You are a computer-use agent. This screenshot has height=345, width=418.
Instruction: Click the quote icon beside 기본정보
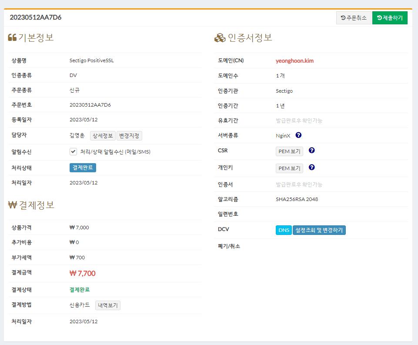[x=12, y=38]
